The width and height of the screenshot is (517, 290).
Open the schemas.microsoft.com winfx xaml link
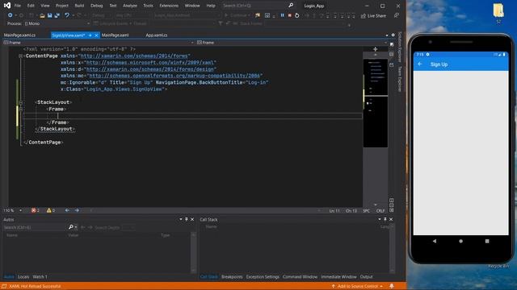(x=150, y=63)
